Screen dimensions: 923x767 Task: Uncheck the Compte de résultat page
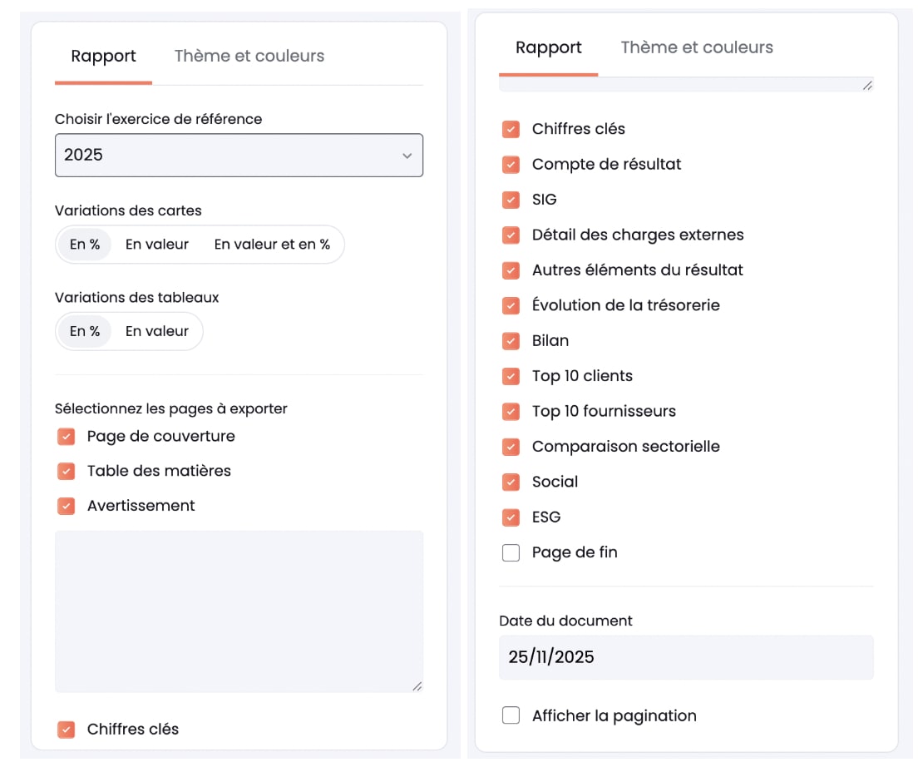click(x=511, y=165)
